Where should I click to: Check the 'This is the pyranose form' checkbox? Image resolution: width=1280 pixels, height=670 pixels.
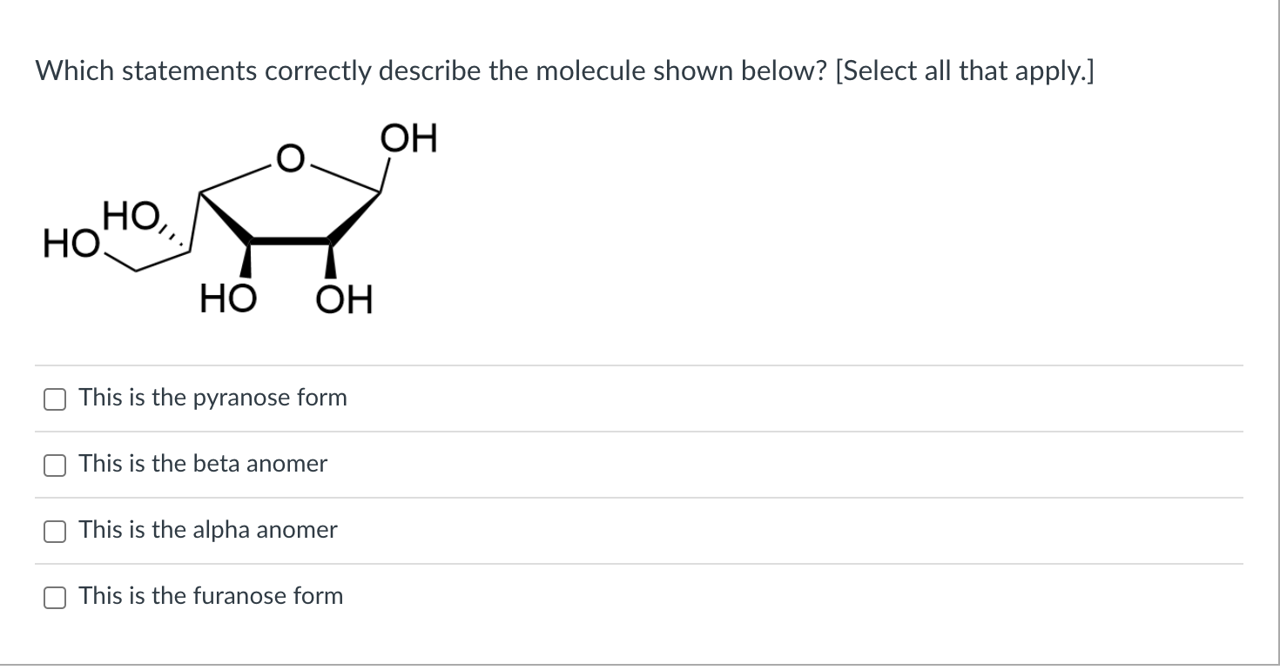tap(54, 399)
